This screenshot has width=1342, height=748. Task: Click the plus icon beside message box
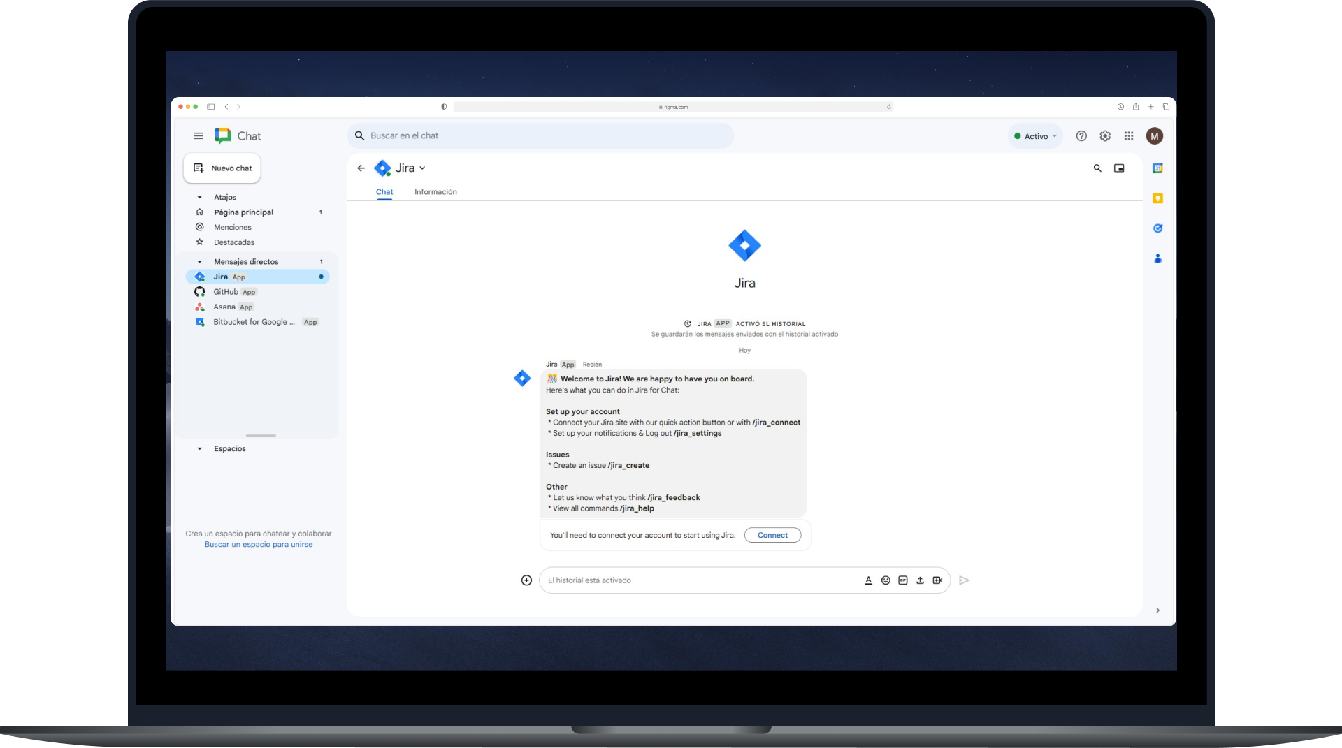[526, 580]
